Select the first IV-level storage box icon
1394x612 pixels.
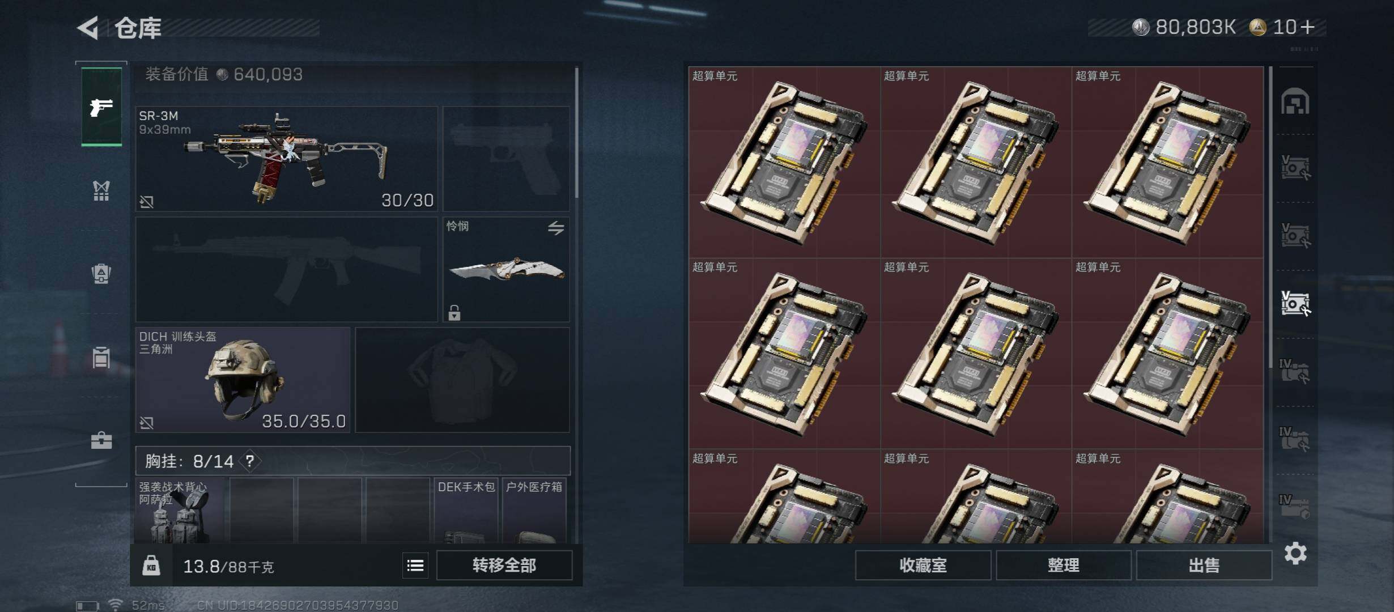point(1294,371)
